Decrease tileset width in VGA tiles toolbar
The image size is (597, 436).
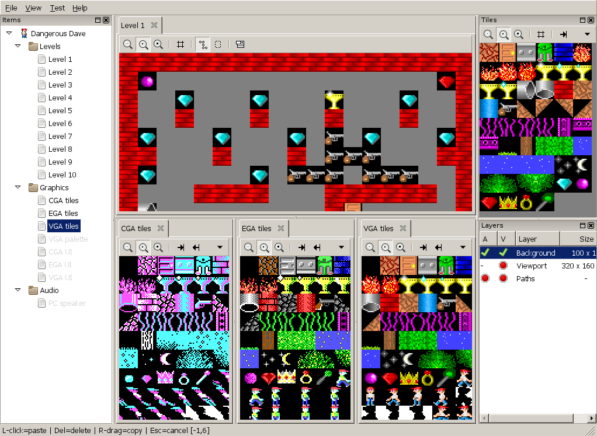pos(438,247)
